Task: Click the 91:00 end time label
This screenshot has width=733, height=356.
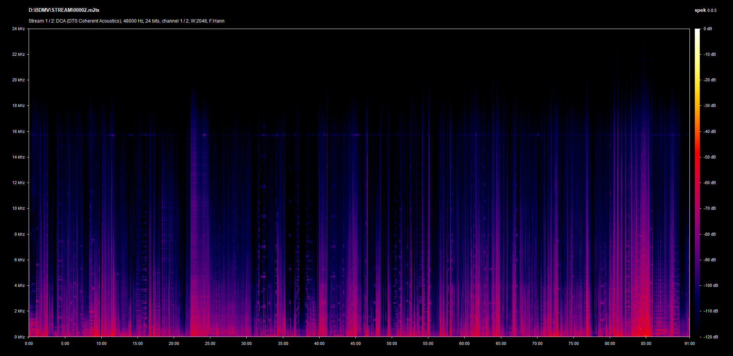Action: (x=689, y=343)
